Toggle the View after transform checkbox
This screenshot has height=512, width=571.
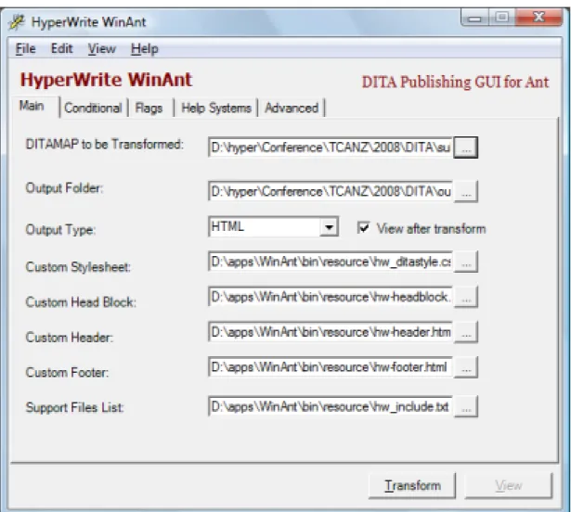tap(363, 228)
